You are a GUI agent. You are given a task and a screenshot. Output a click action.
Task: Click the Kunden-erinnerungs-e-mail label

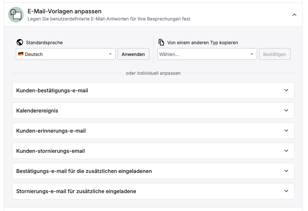point(51,131)
